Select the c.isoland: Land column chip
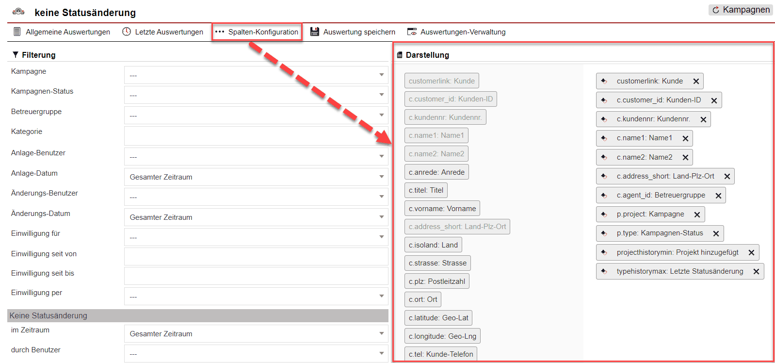The width and height of the screenshot is (775, 363). tap(433, 245)
